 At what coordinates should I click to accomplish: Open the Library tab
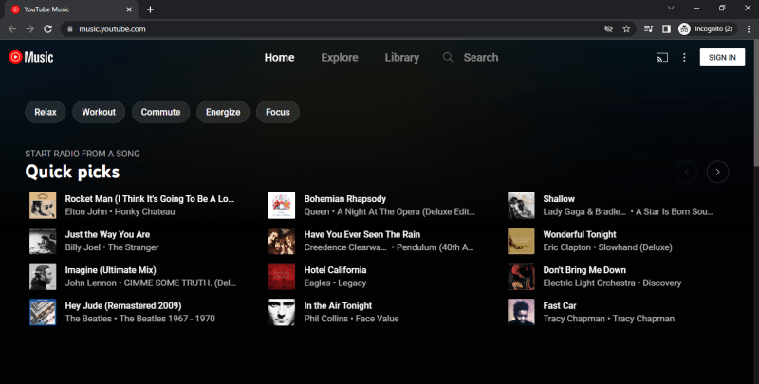401,57
